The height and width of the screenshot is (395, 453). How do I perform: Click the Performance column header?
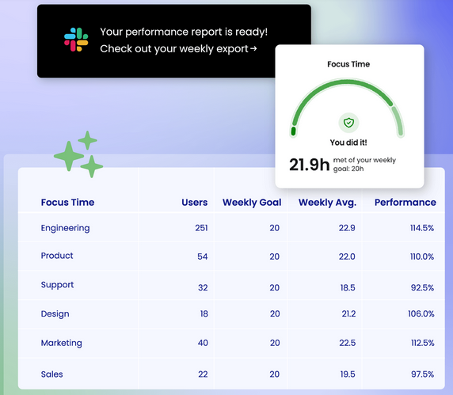[x=405, y=203]
